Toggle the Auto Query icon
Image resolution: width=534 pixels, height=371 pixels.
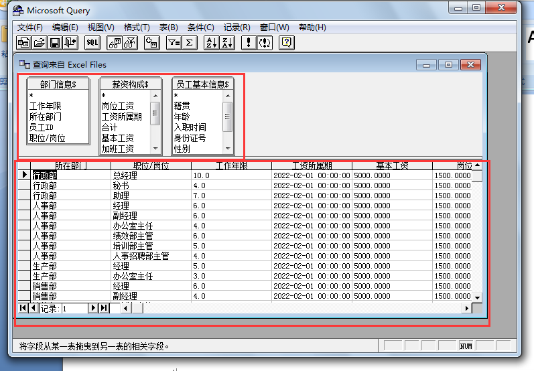265,43
